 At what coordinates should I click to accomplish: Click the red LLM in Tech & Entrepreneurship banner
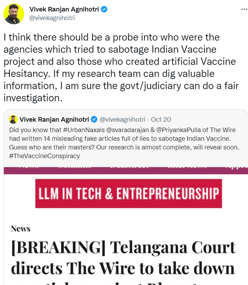point(129,193)
